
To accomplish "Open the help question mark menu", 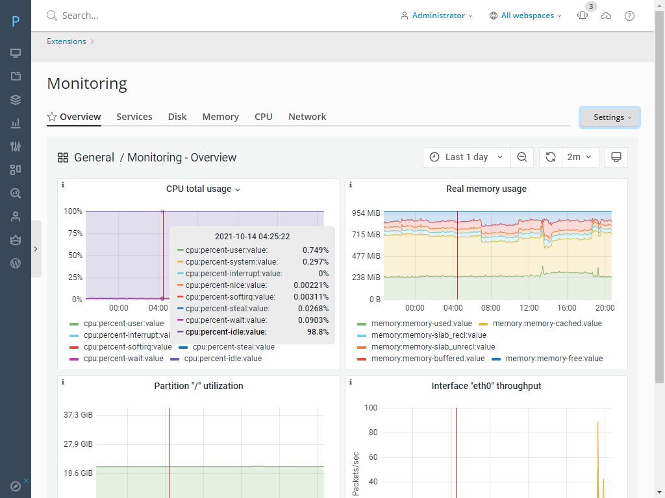I will tap(629, 15).
